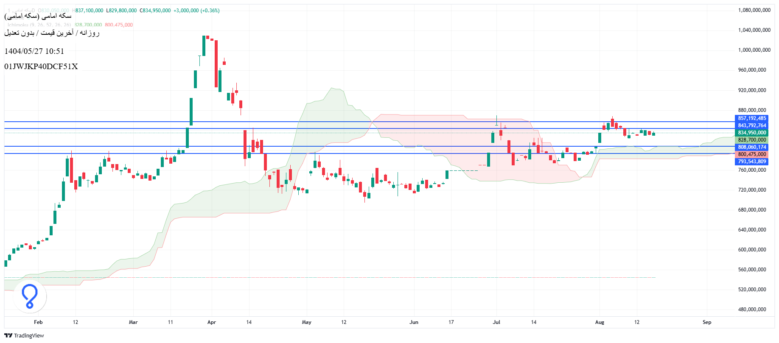Viewport: 779px width, 343px height.
Task: Click the close value C834,950,000 in legend
Action: [x=155, y=11]
